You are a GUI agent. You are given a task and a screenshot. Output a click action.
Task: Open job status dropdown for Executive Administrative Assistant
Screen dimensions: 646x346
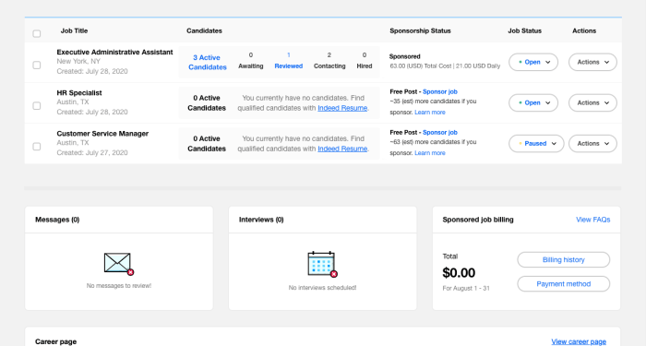pyautogui.click(x=533, y=62)
